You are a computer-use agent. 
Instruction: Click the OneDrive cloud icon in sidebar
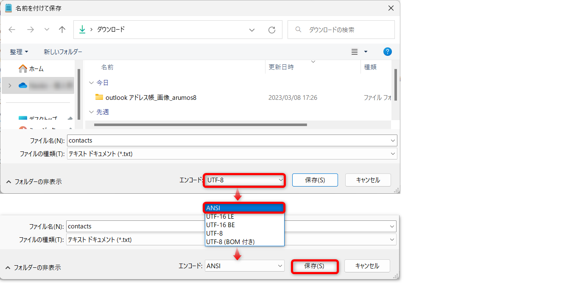point(23,85)
